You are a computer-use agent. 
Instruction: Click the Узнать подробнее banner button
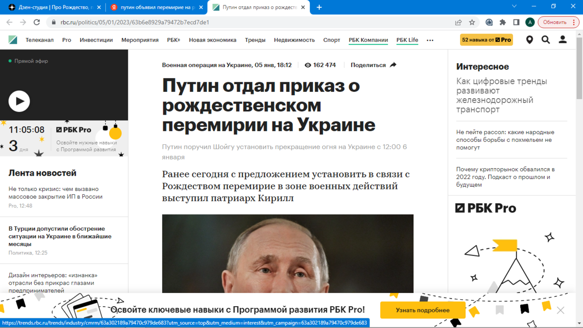click(x=423, y=310)
